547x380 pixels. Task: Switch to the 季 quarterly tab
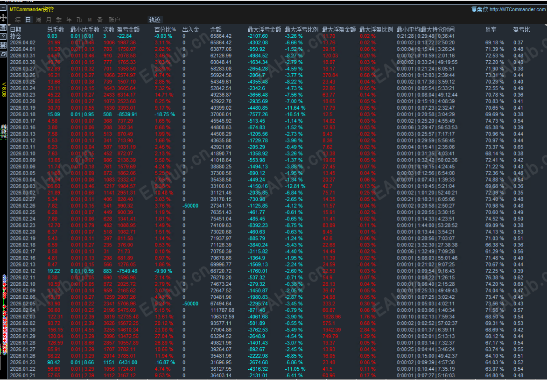pyautogui.click(x=59, y=20)
